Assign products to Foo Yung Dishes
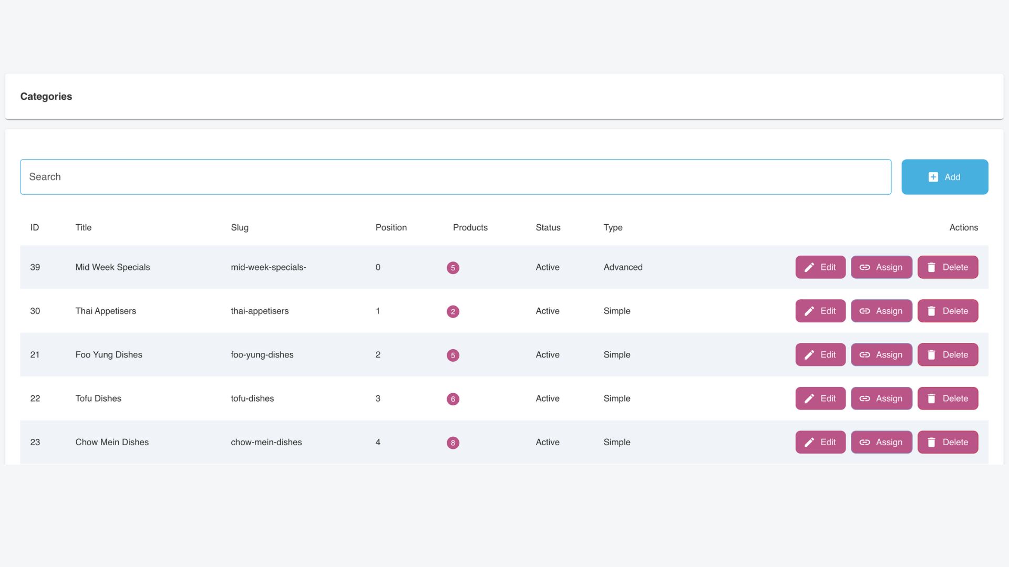1009x567 pixels. pos(881,355)
